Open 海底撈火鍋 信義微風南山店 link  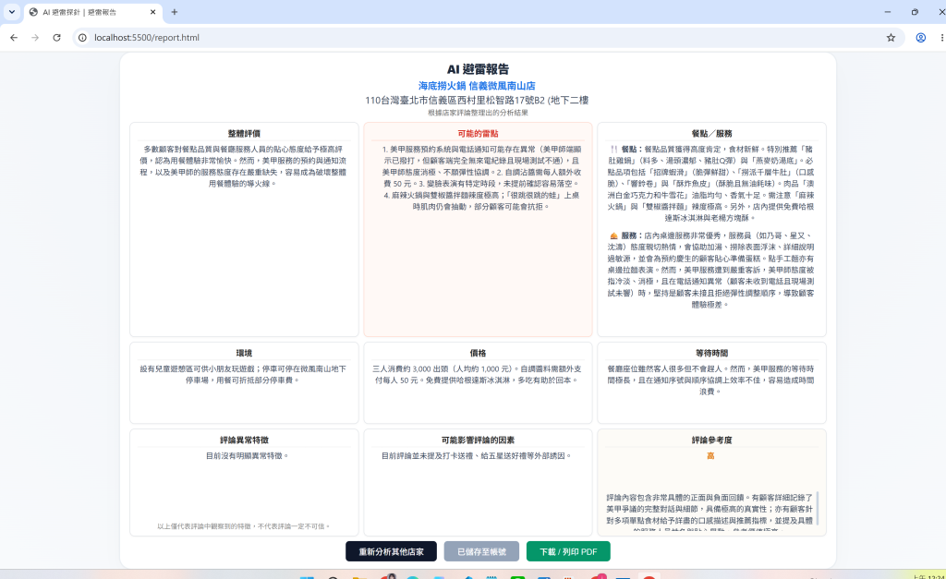(477, 86)
